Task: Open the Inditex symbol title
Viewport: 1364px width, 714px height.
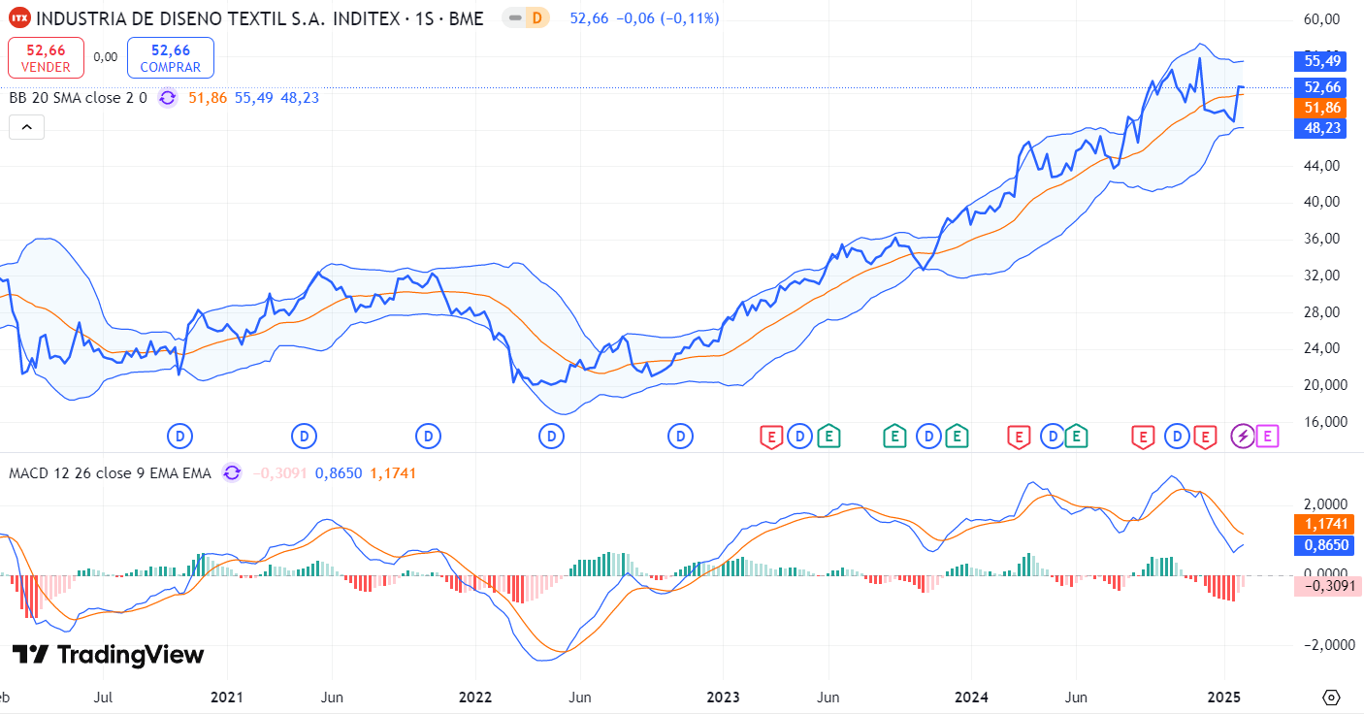Action: [259, 18]
